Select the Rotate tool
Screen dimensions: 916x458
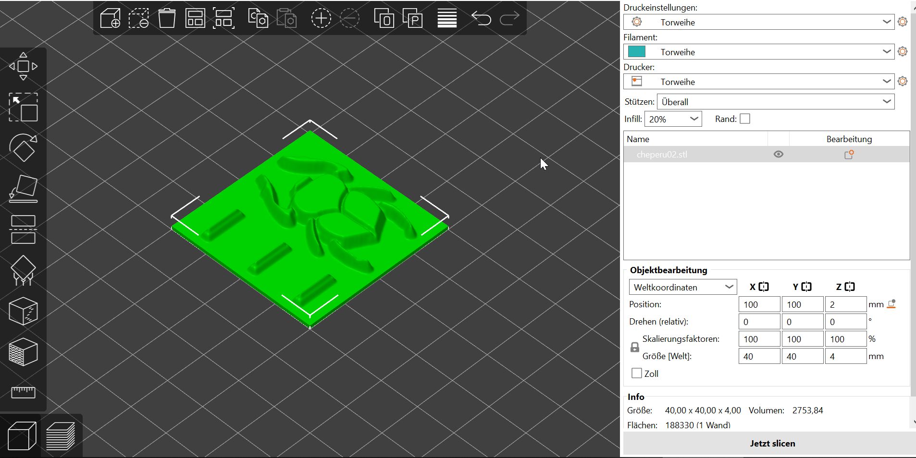pyautogui.click(x=23, y=148)
